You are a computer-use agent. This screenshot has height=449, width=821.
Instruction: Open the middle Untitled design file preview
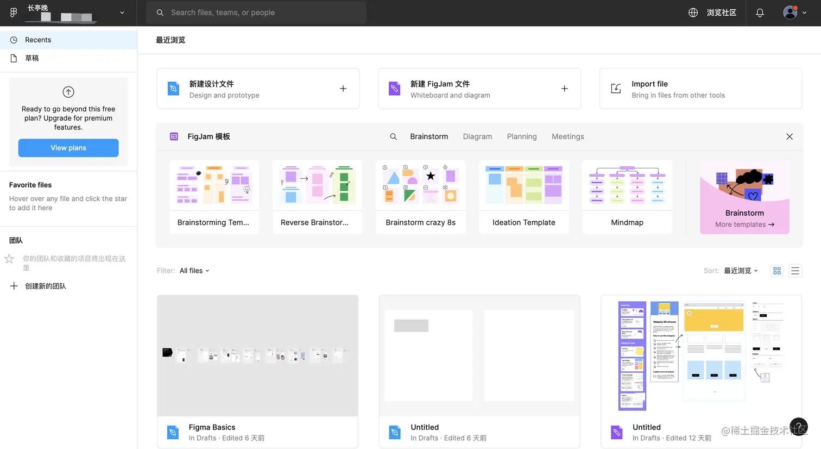coord(479,356)
